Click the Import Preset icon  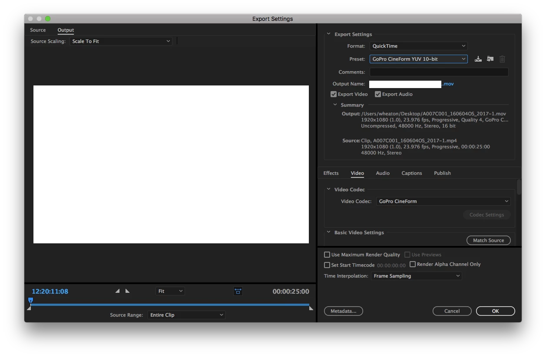(490, 59)
